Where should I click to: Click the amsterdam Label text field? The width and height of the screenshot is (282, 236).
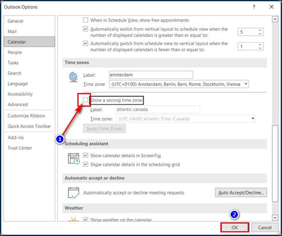point(151,74)
